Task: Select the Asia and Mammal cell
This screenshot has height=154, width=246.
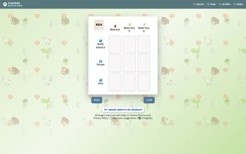Action: [x=115, y=82]
